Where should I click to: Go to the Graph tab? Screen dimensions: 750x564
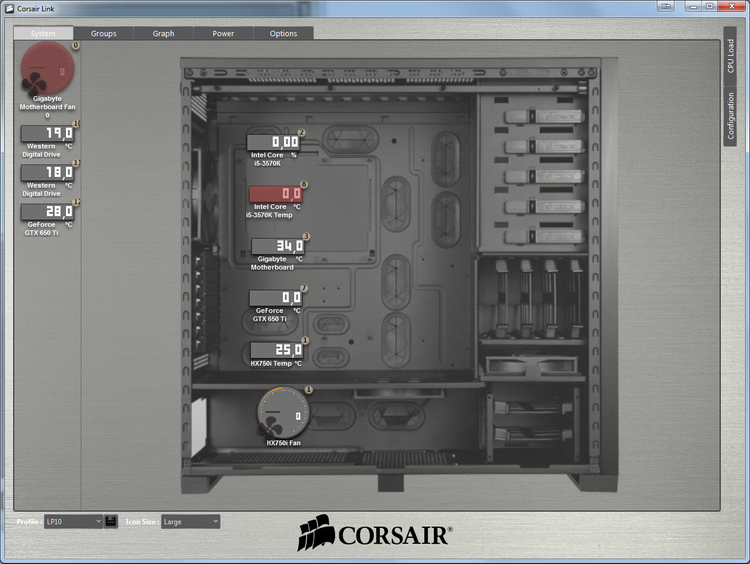click(x=163, y=33)
